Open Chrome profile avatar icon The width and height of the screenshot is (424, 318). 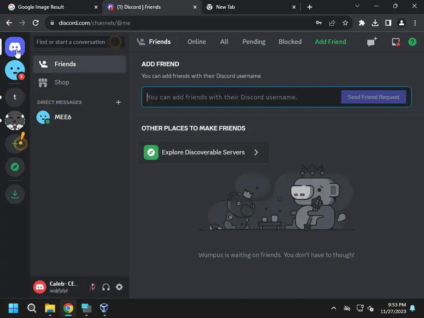point(402,23)
